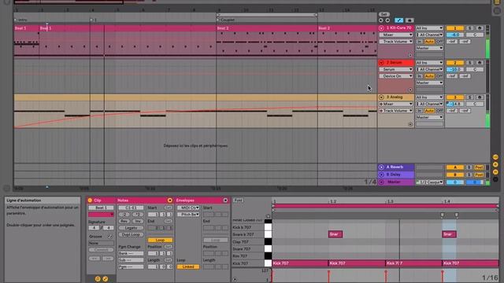Solo the Analog track

[x=469, y=97]
